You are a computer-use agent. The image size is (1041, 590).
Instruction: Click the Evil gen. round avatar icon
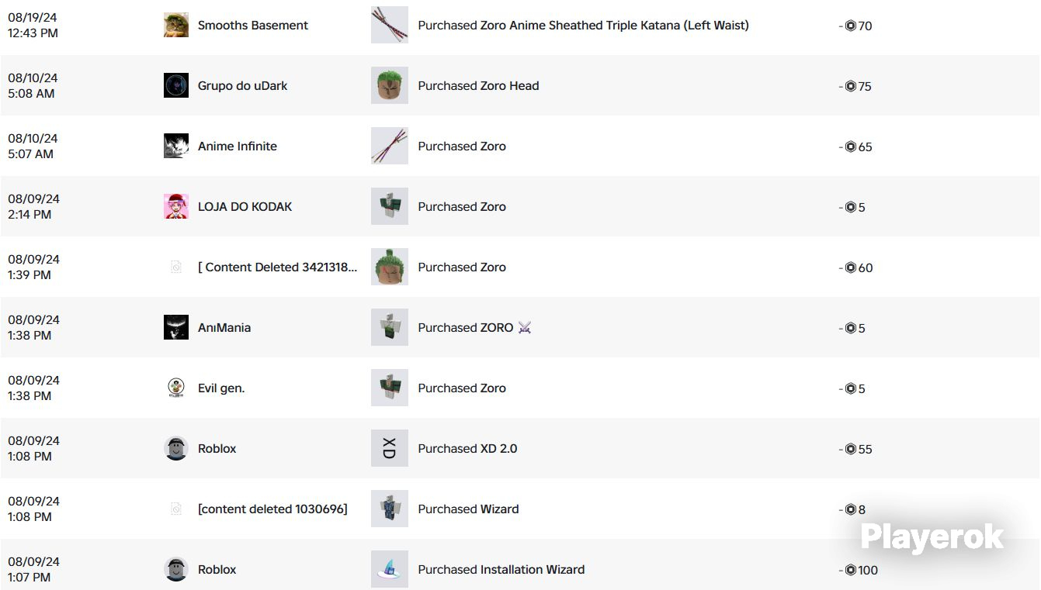point(176,388)
